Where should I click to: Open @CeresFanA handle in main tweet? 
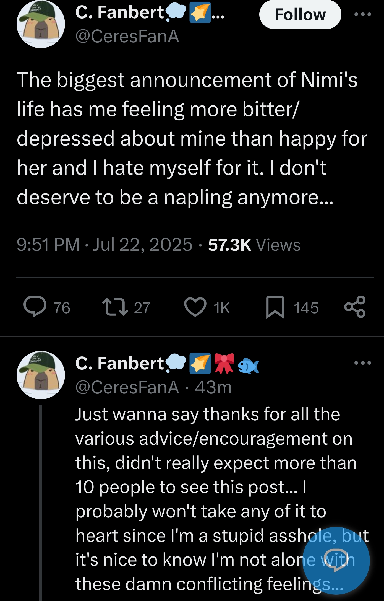pos(127,36)
